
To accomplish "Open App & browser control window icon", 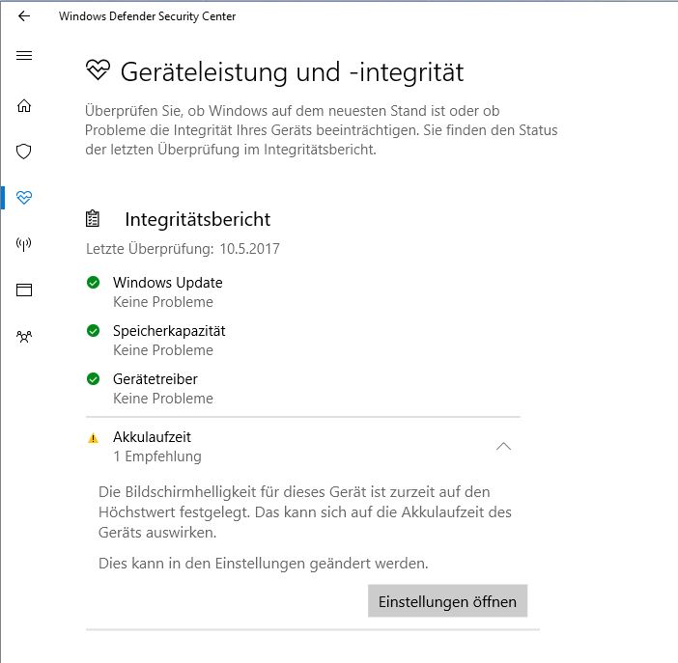I will click(x=24, y=290).
